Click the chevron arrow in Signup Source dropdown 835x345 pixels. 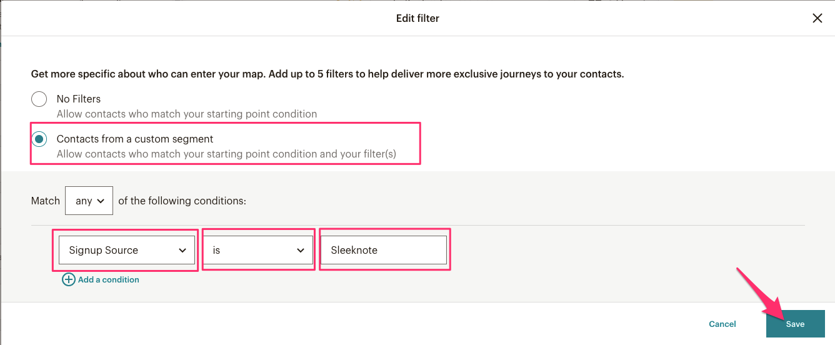pyautogui.click(x=182, y=251)
